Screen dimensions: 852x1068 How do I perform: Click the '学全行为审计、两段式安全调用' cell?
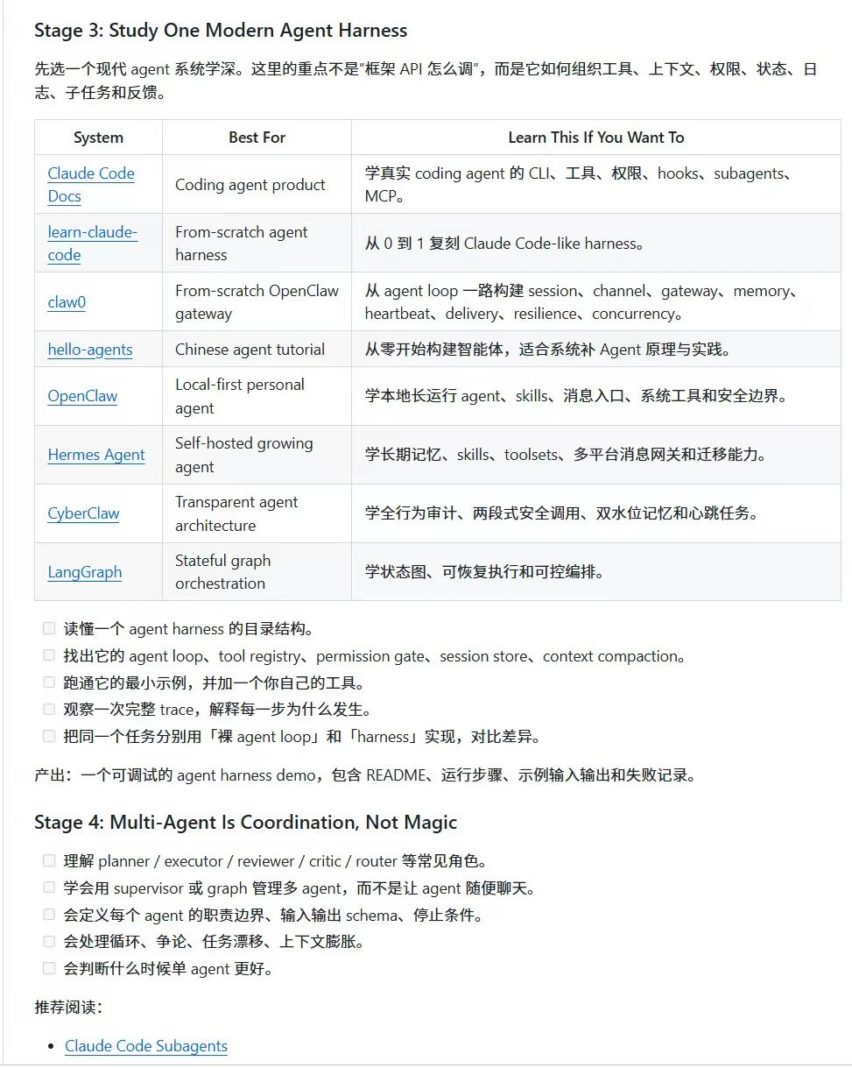[596, 513]
